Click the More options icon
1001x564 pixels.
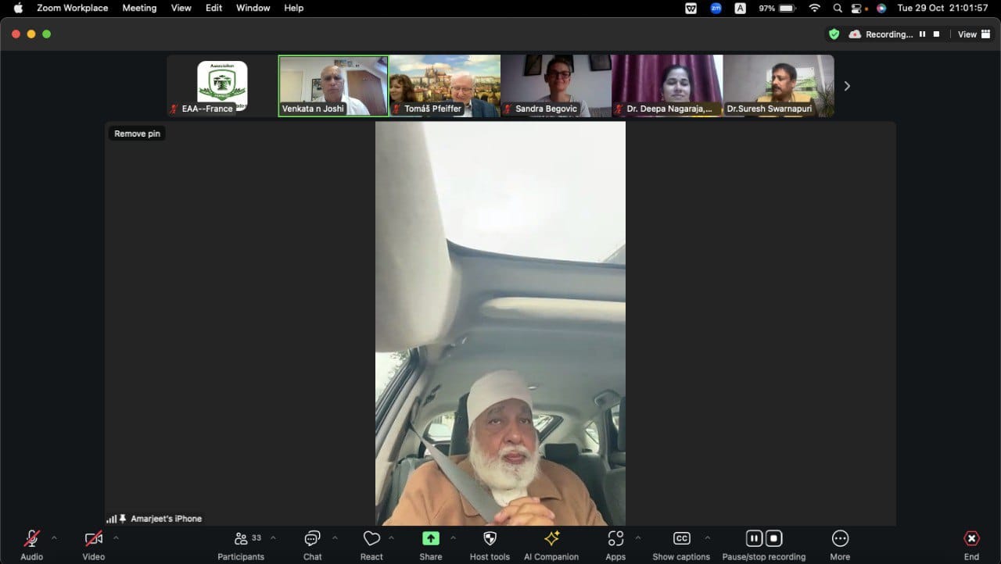click(x=840, y=539)
